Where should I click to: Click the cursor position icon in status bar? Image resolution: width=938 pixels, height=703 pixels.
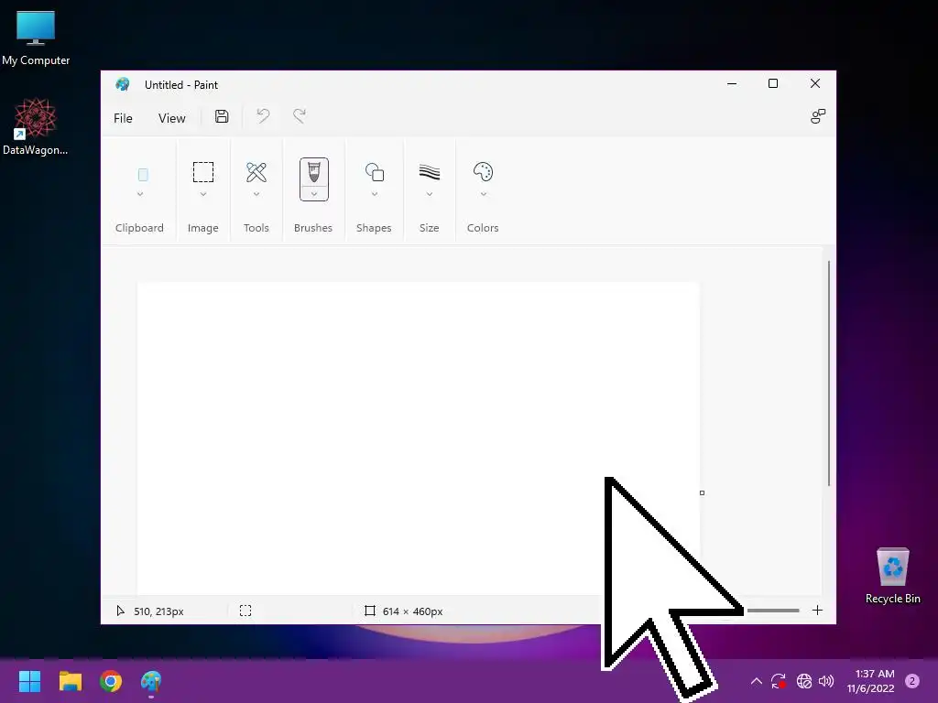click(120, 611)
